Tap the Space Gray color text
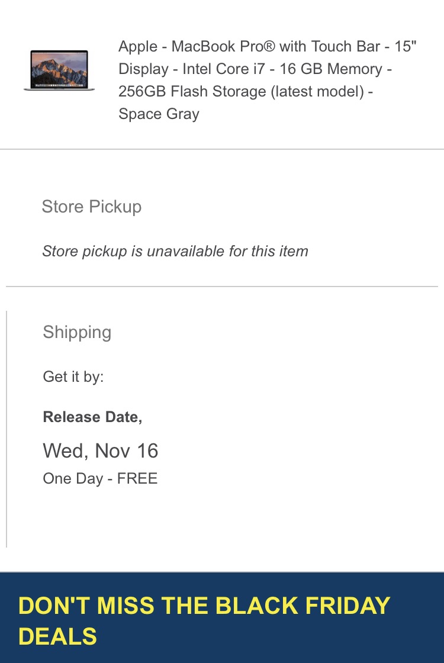 tap(159, 114)
